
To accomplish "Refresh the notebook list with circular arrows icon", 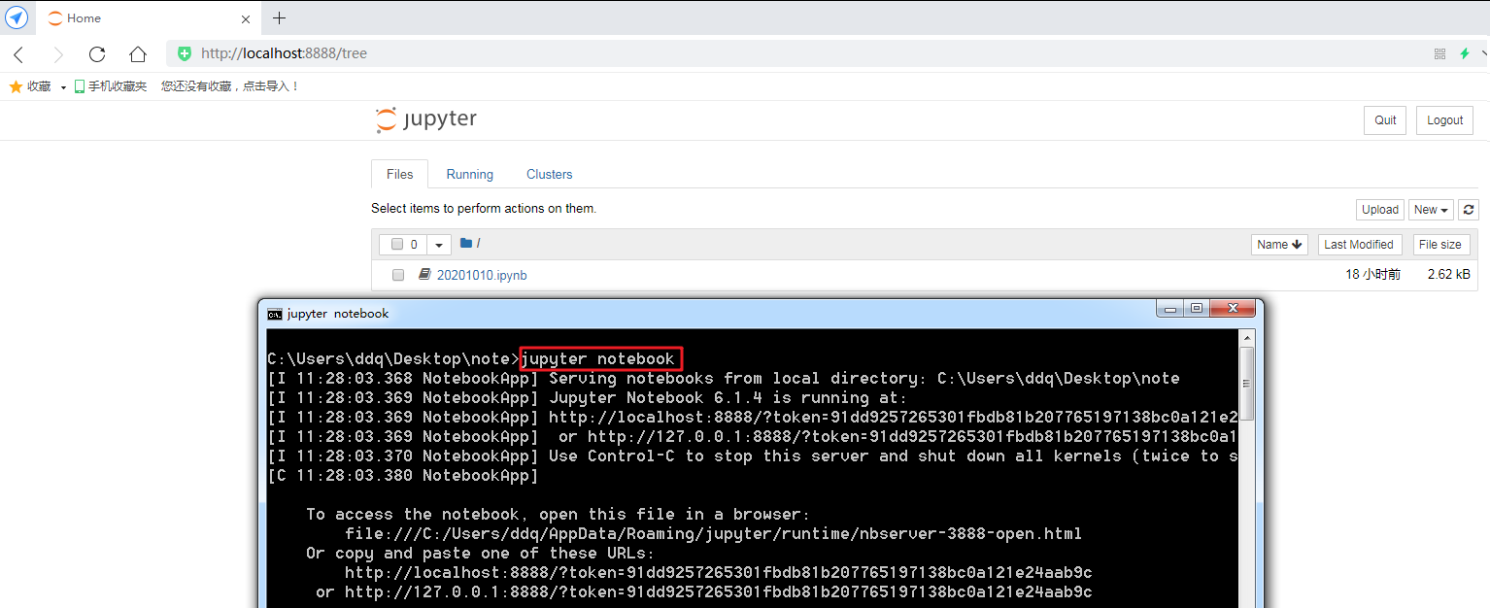I will pos(1469,209).
